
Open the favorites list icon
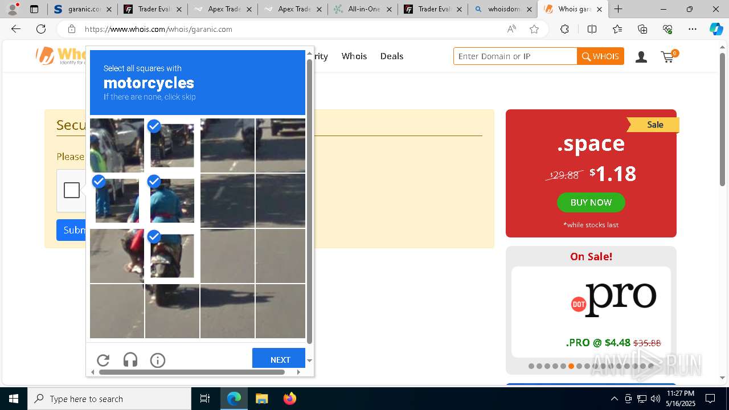tap(617, 29)
